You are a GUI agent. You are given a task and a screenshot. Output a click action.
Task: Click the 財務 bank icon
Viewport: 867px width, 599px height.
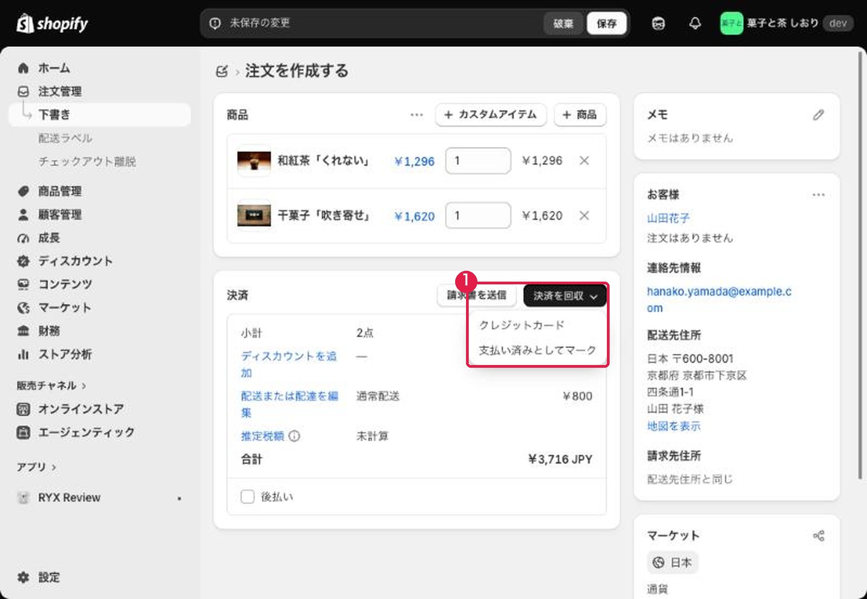point(23,331)
